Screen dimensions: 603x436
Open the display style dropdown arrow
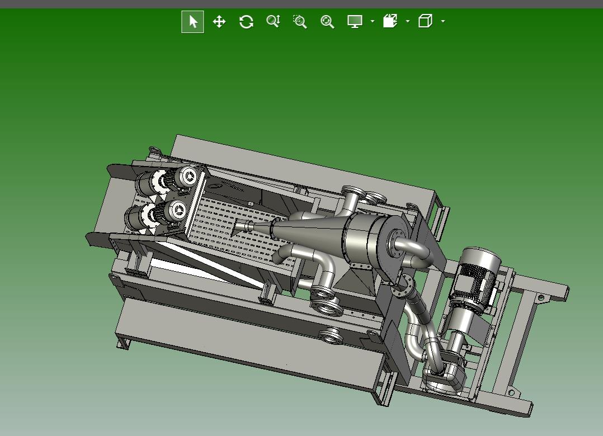(373, 21)
